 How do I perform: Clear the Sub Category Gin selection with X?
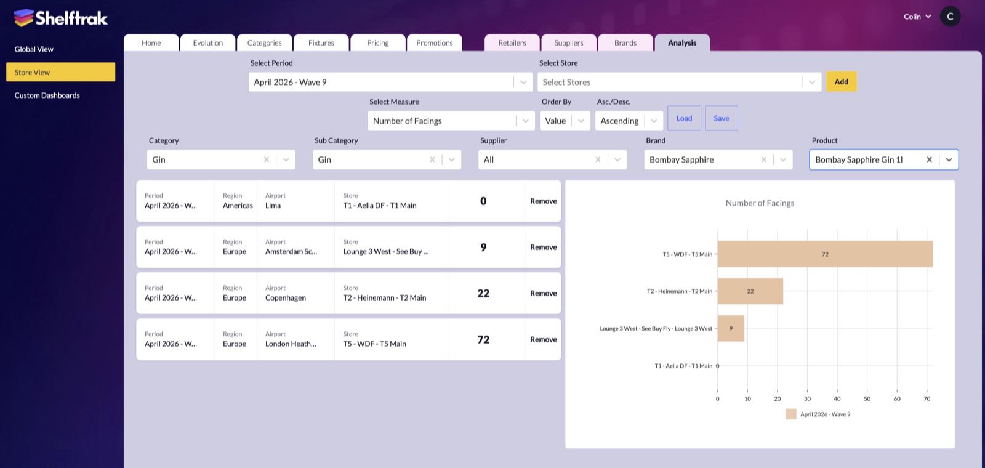(432, 159)
